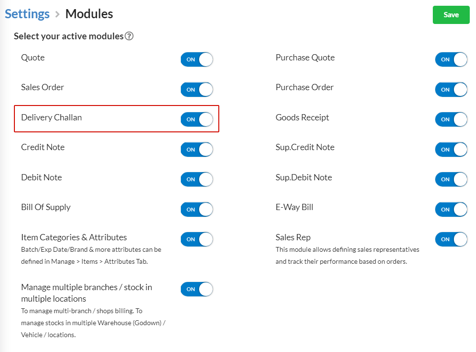Click the Delivery Challan label

click(51, 117)
